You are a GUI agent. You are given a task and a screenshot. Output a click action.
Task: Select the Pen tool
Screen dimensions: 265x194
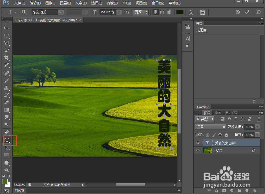click(x=6, y=132)
